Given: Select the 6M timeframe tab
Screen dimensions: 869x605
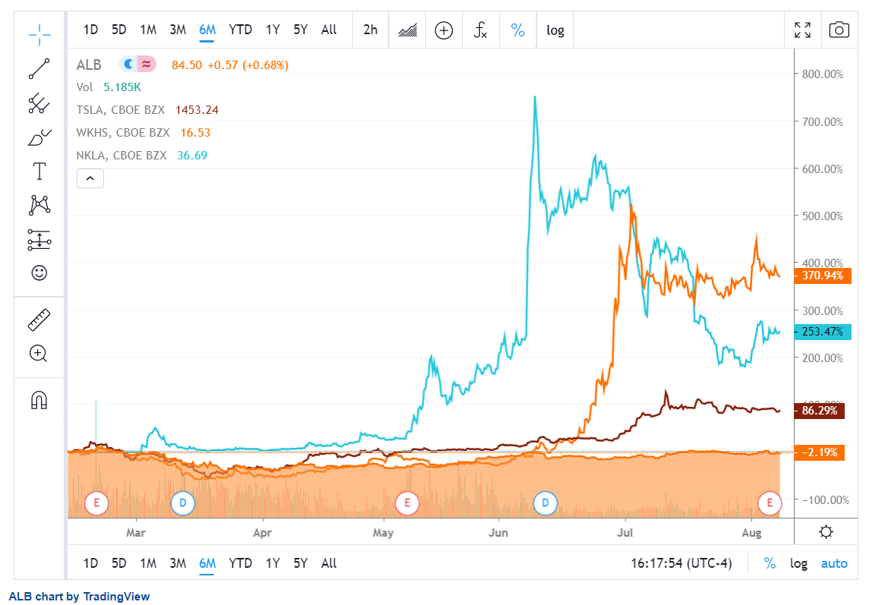Looking at the screenshot, I should (x=208, y=30).
